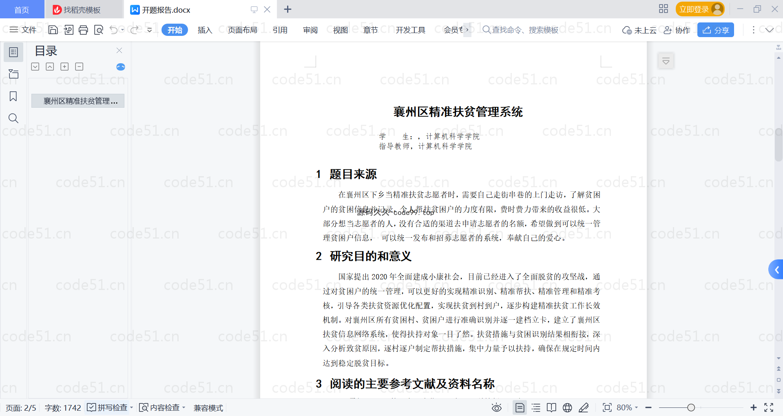Click the 字数: 1742 word count
The height and width of the screenshot is (416, 783).
(63, 408)
